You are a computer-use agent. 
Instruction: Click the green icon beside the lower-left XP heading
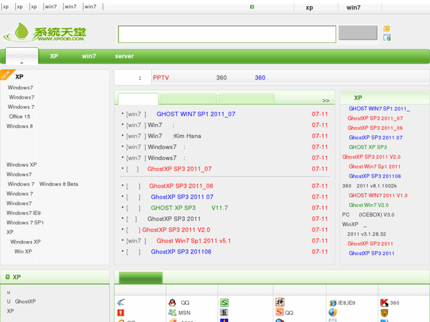click(x=8, y=277)
